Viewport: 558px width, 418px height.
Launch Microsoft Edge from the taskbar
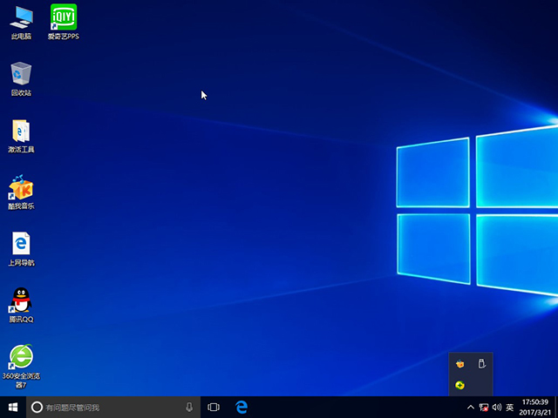click(x=243, y=407)
